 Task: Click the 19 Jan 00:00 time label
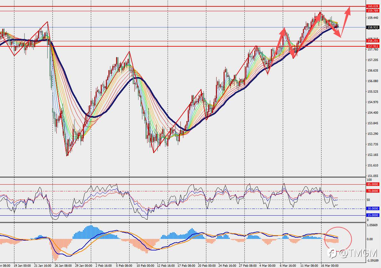click(22, 265)
